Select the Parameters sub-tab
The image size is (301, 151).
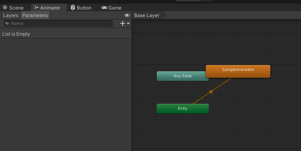coord(35,15)
